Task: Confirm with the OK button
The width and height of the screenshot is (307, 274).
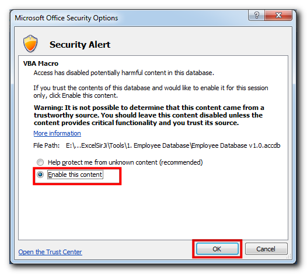Action: click(x=217, y=249)
